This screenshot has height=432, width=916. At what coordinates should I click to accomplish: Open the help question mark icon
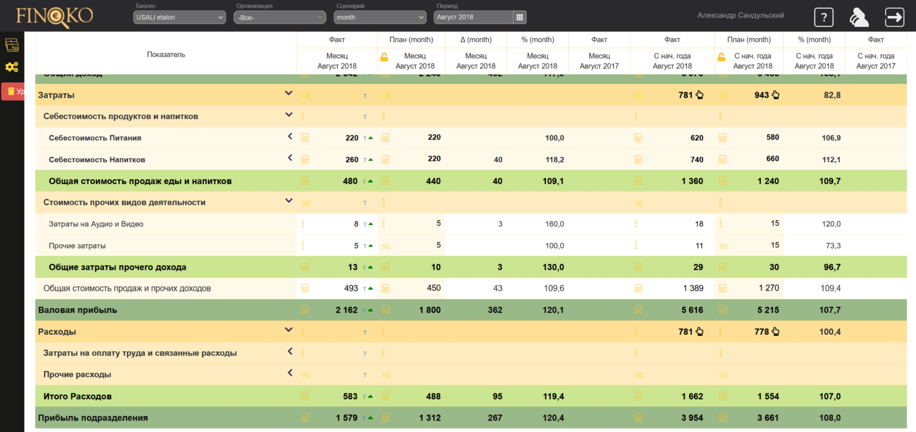point(824,17)
